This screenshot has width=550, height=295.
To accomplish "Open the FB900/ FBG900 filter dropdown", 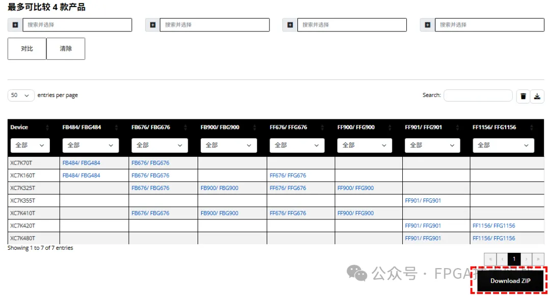I will pos(229,145).
